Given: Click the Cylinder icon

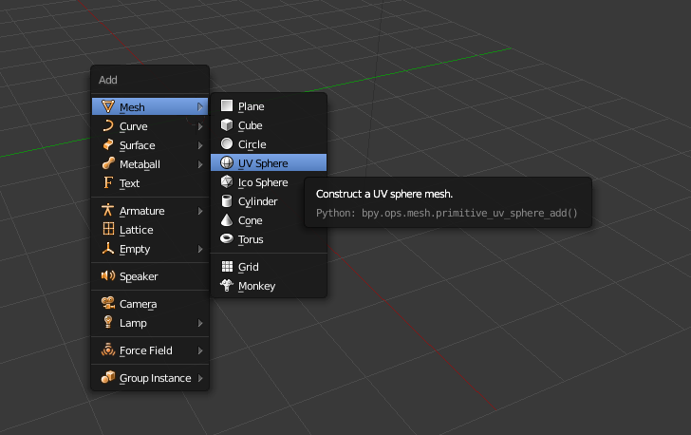Looking at the screenshot, I should [x=227, y=200].
